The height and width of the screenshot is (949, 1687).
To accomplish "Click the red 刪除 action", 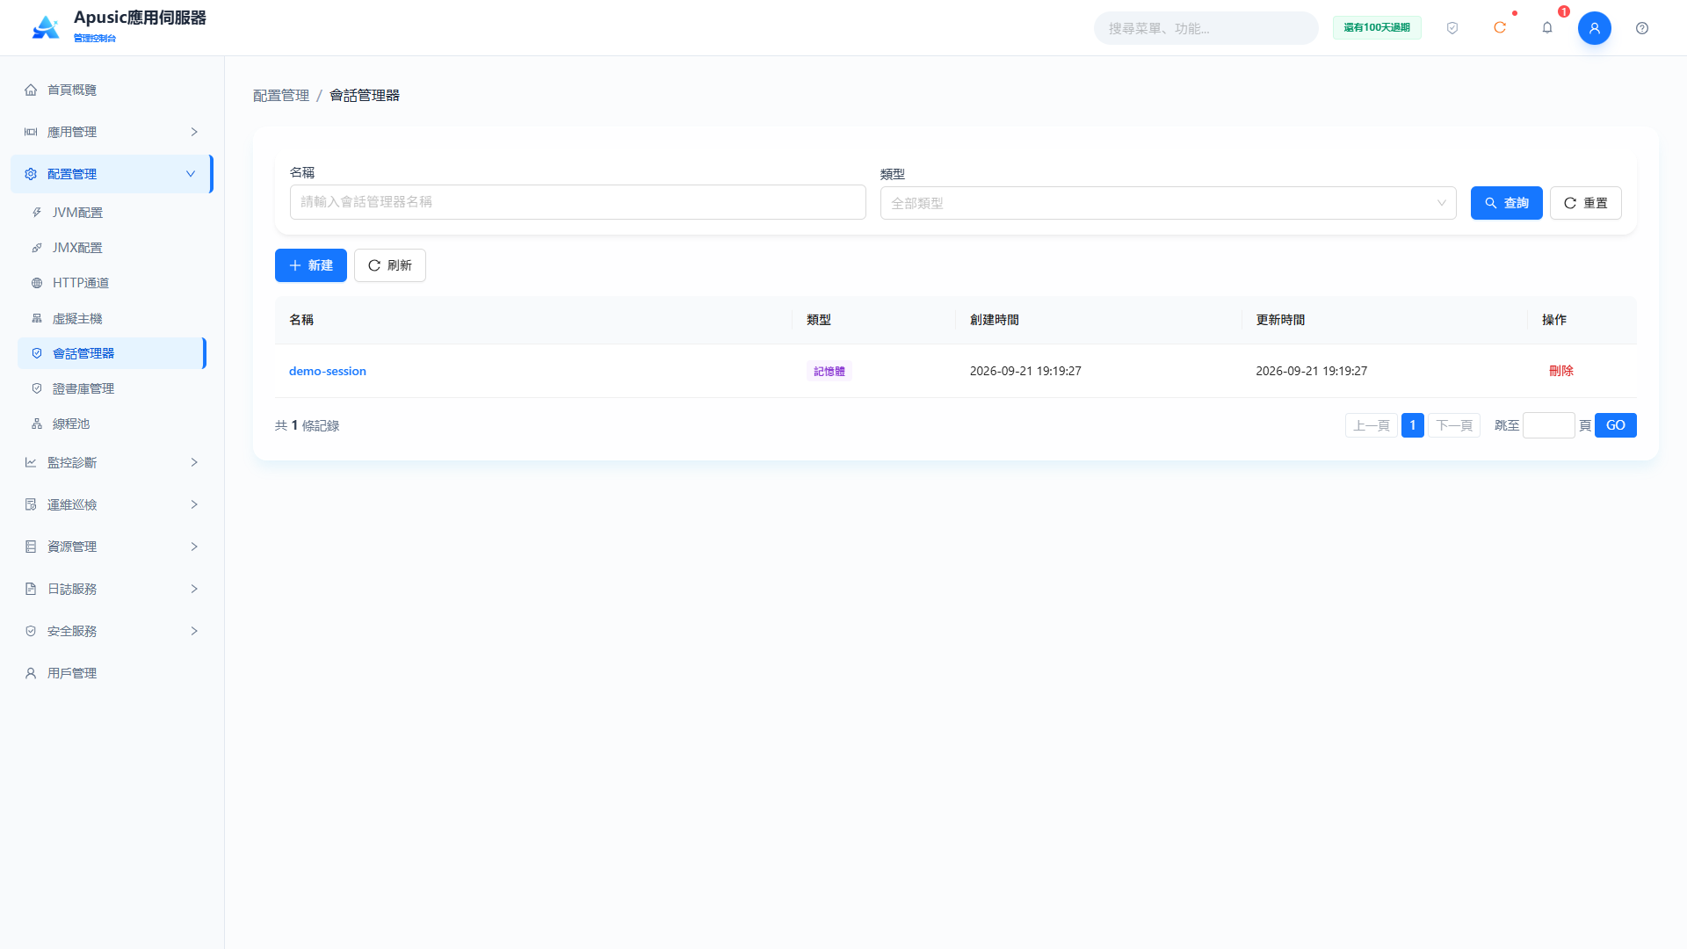I will 1561,371.
